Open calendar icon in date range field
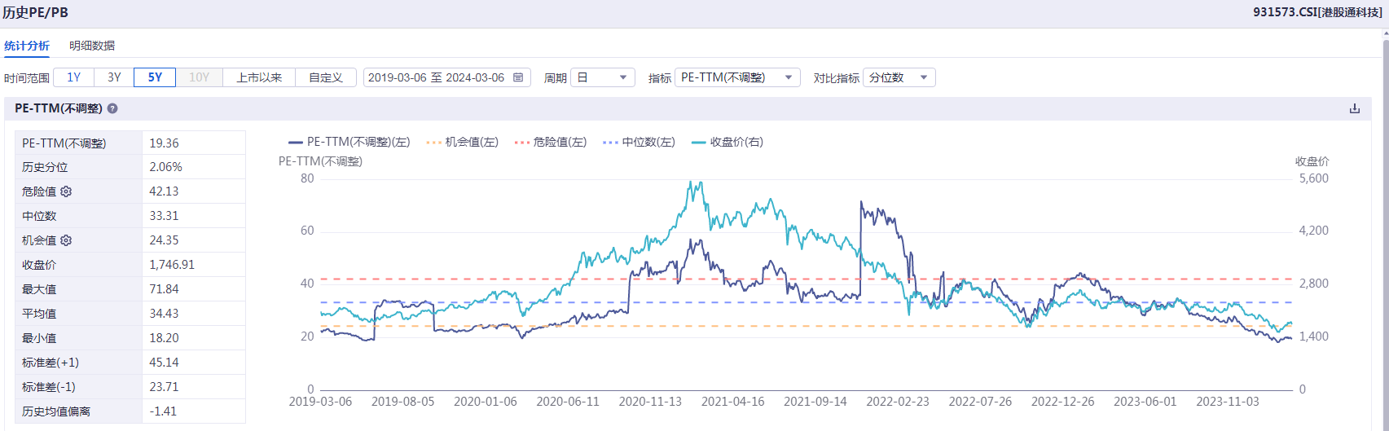The width and height of the screenshot is (1389, 431). [x=518, y=77]
